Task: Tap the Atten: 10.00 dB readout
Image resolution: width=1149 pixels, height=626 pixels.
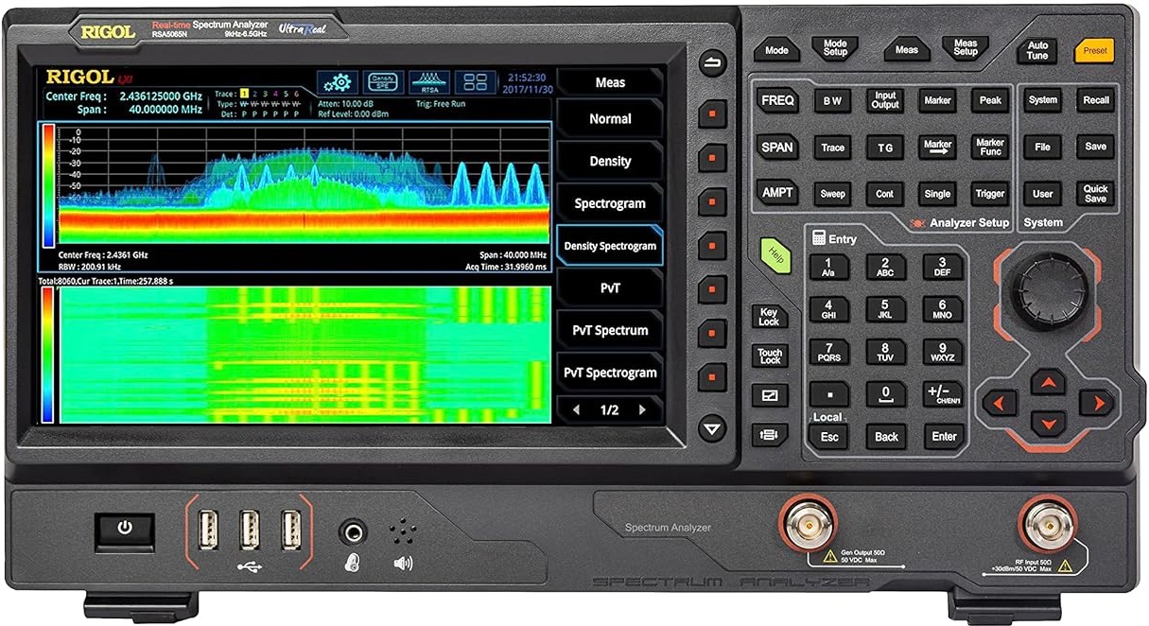Action: coord(345,103)
